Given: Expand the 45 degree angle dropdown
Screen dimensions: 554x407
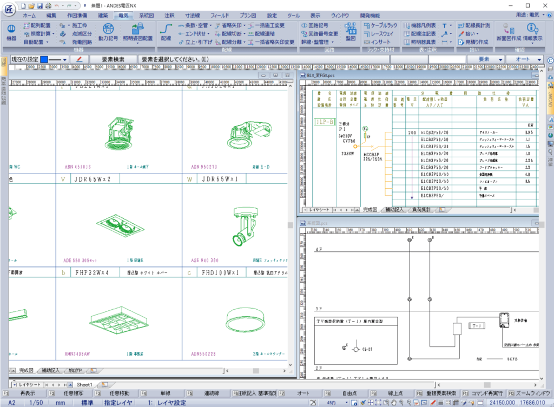Looking at the screenshot, I should (347, 403).
